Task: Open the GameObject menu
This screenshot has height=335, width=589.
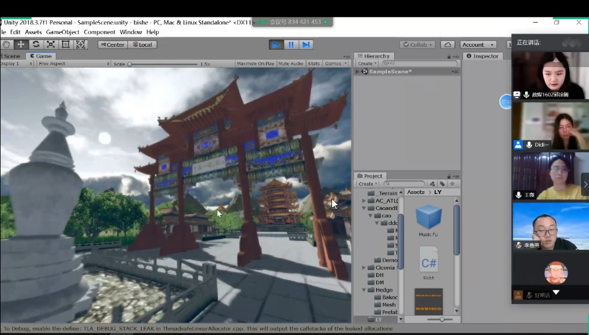Action: 63,32
